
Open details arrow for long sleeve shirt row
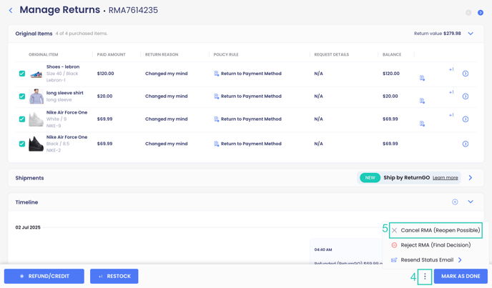coord(466,96)
